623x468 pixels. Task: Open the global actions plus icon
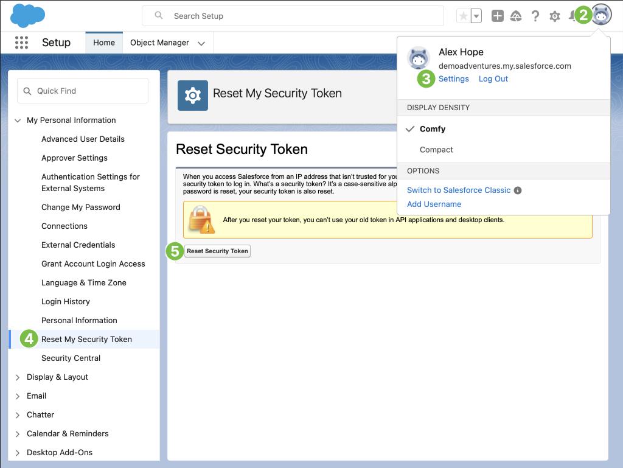498,16
